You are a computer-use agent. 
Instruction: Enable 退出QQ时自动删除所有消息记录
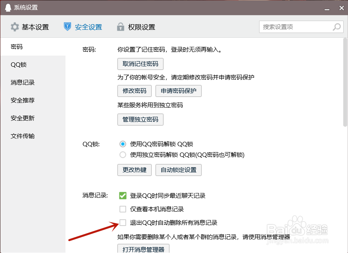(x=123, y=223)
